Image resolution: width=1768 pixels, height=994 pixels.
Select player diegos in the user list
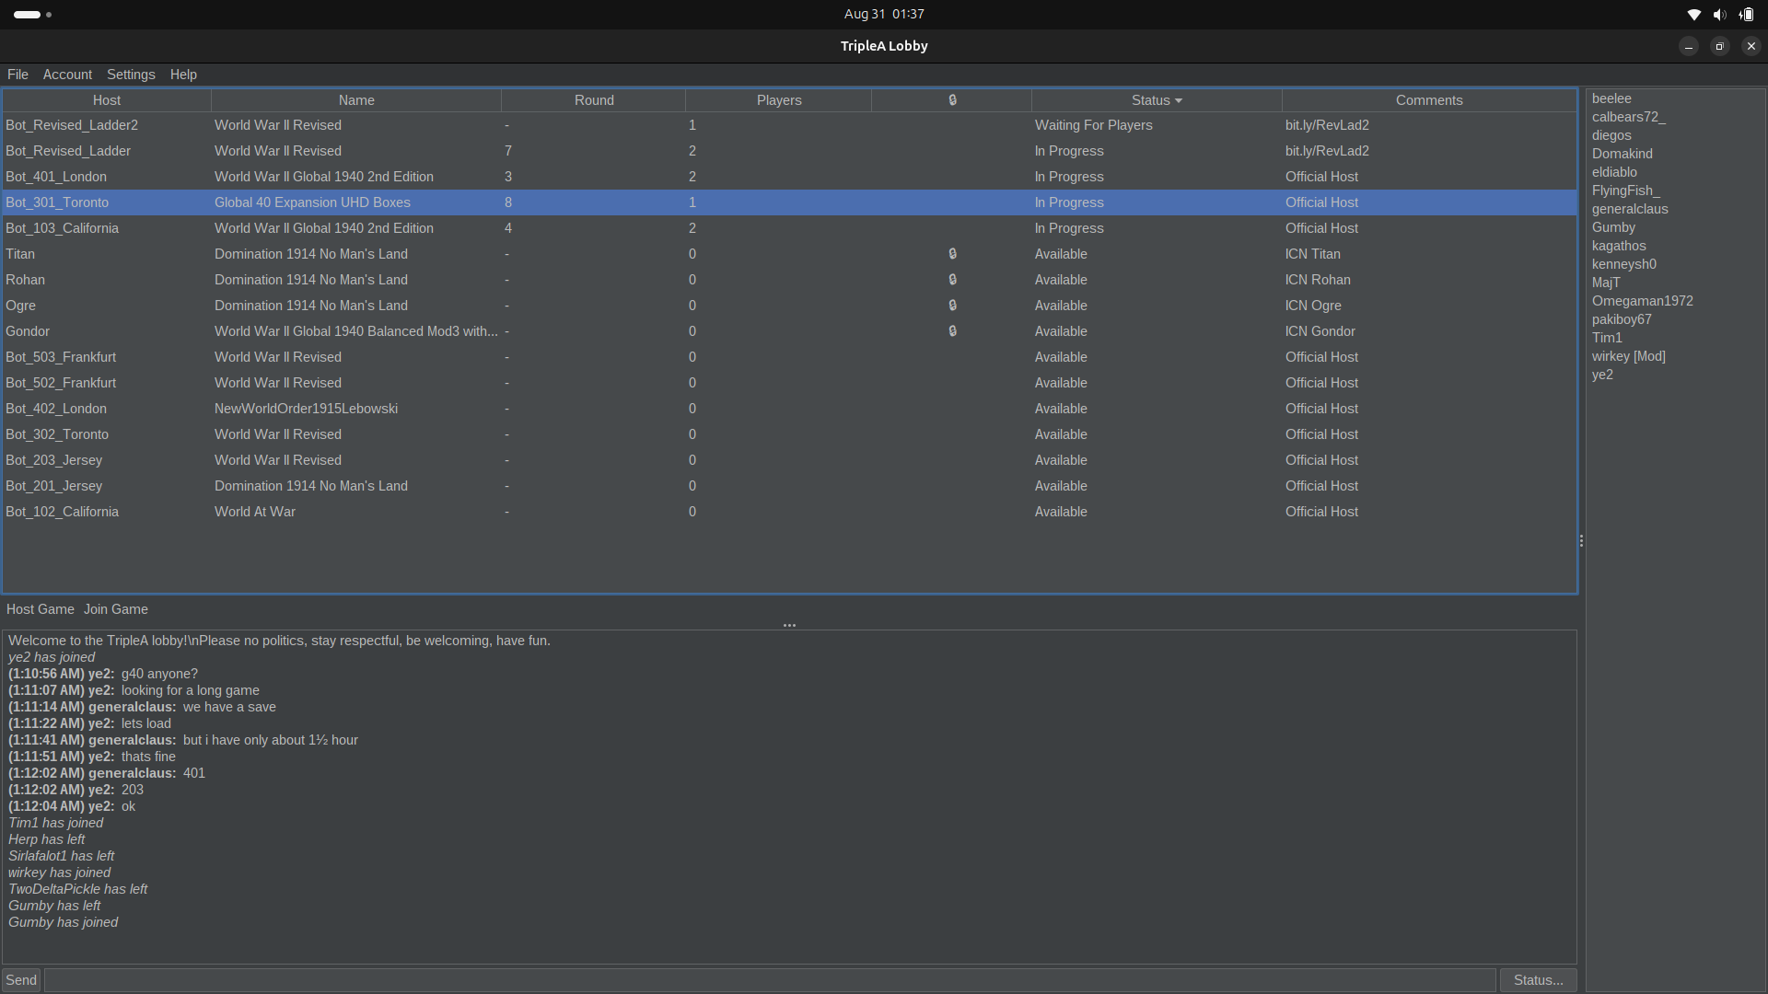pyautogui.click(x=1611, y=135)
